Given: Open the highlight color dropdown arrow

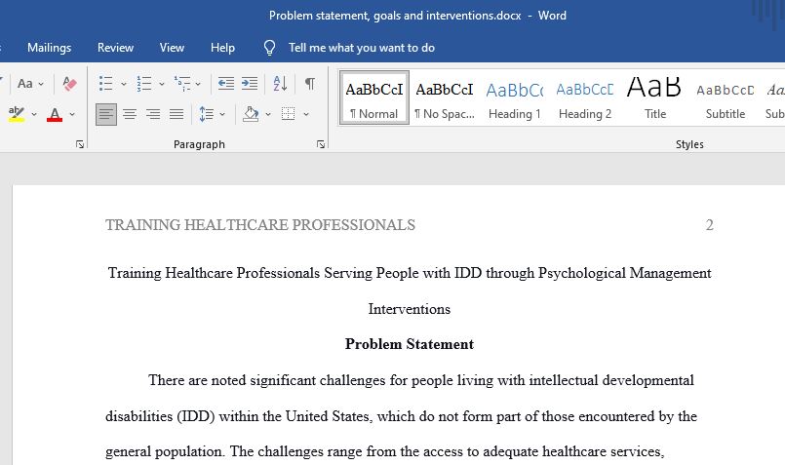Looking at the screenshot, I should click(34, 115).
